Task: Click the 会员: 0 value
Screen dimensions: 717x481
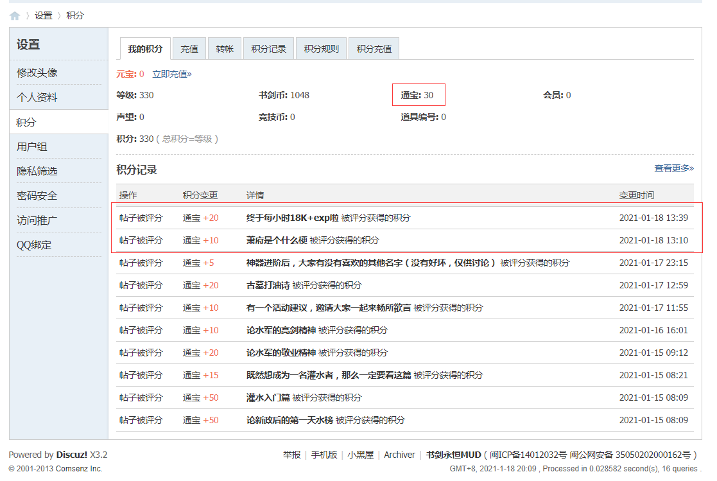Action: [x=557, y=95]
